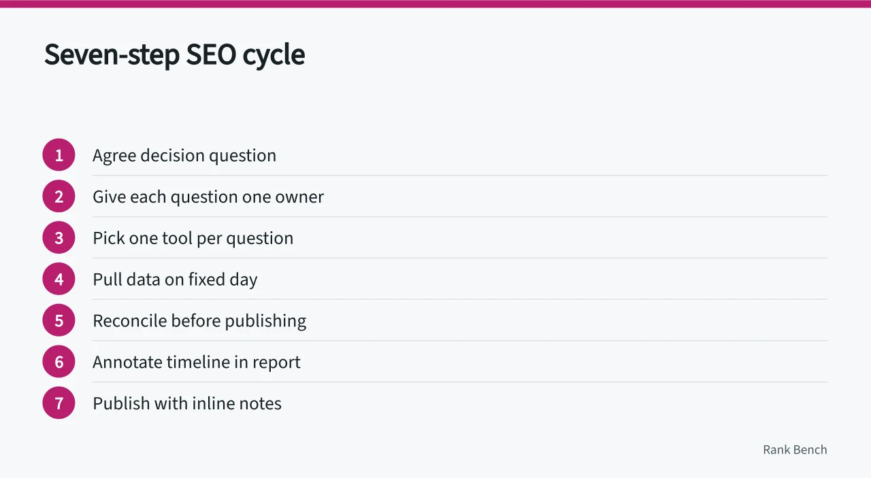Click the number 5 step badge
Image resolution: width=871 pixels, height=478 pixels.
[x=59, y=320]
